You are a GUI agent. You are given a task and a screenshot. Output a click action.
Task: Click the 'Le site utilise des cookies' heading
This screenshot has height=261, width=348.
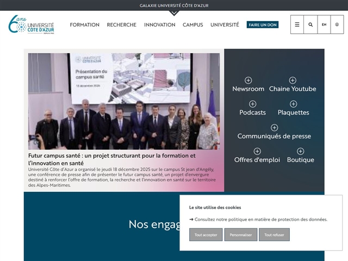(x=215, y=208)
